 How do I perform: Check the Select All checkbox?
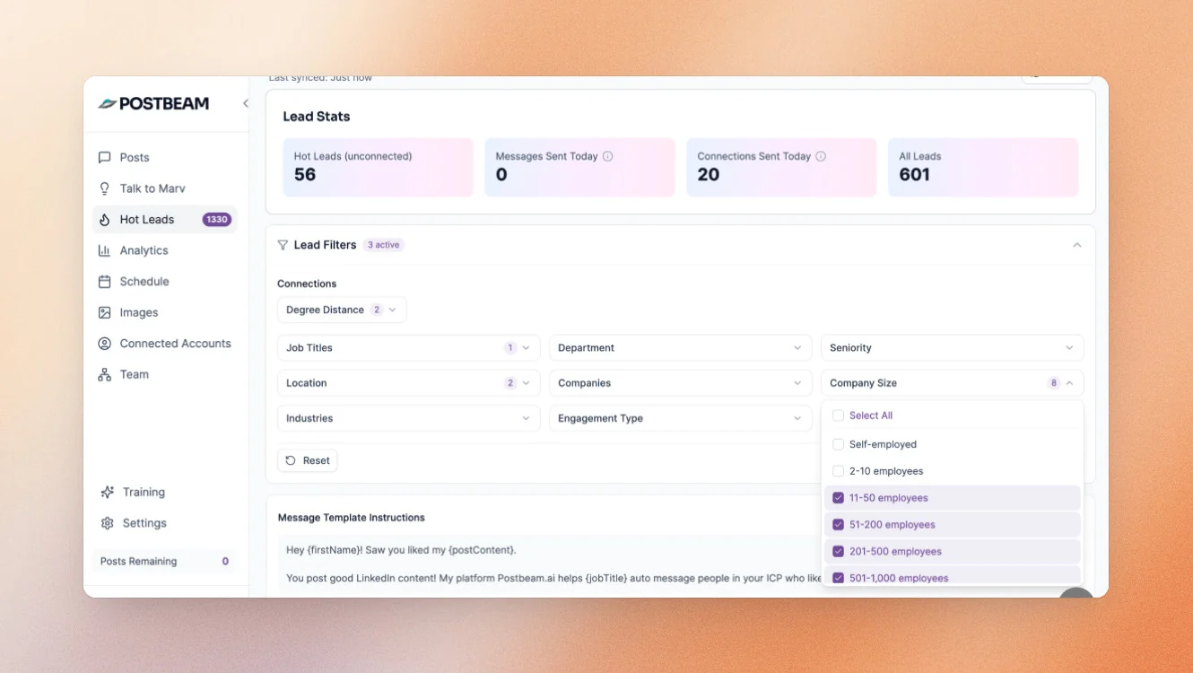[x=838, y=415]
